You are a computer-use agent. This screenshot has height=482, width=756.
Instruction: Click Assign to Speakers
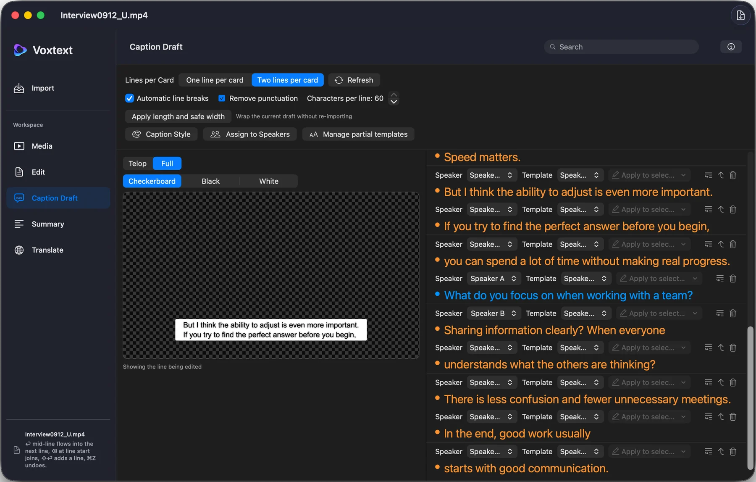point(250,134)
